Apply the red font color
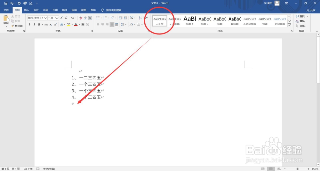320x171 pixels. click(76, 25)
